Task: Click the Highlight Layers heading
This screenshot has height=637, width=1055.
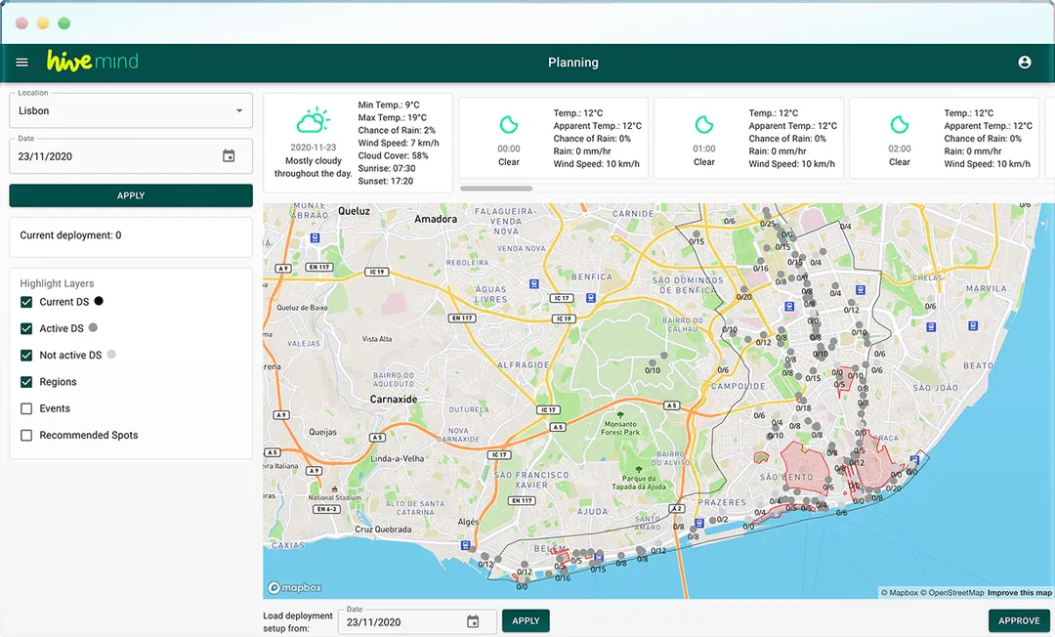Action: [58, 283]
